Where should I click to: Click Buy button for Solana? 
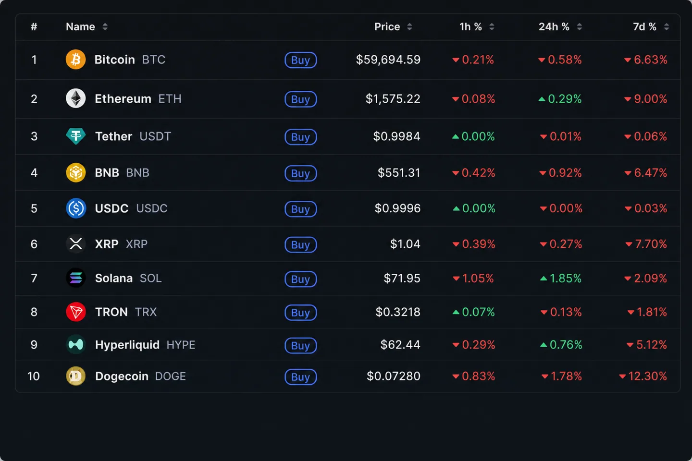(300, 279)
